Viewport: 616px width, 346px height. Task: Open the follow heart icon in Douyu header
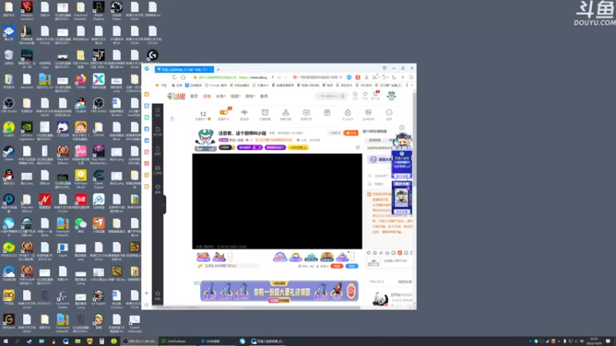[x=365, y=95]
